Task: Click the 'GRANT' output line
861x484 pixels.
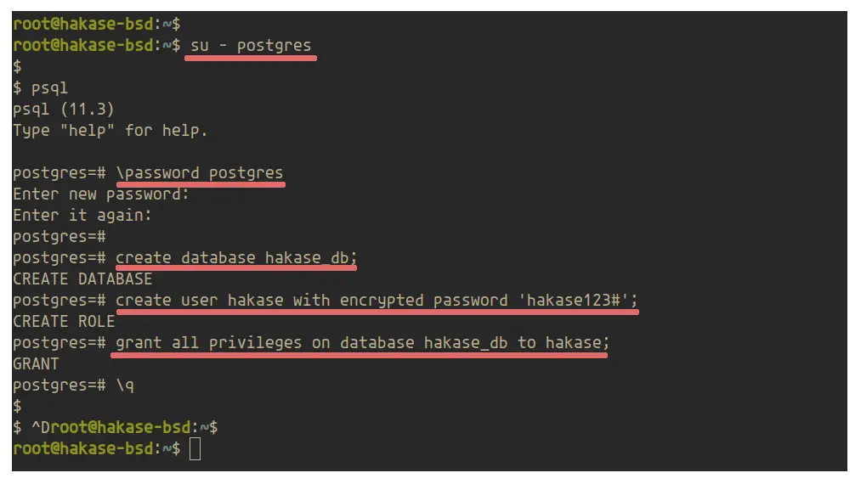Action: (36, 363)
